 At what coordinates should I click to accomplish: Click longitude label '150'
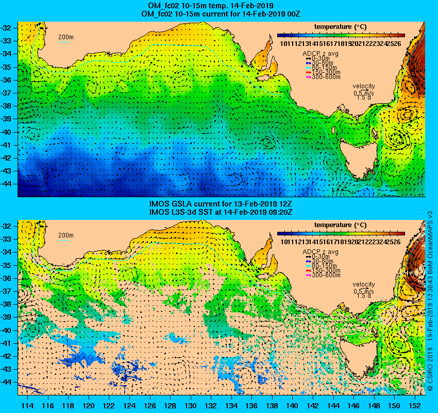394,405
